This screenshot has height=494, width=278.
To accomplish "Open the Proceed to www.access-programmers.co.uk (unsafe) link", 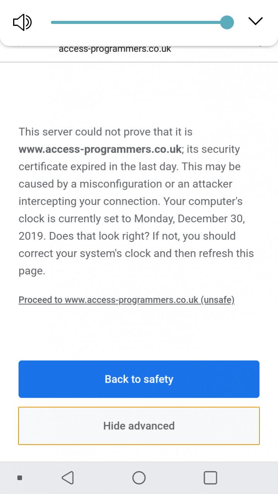I will tap(126, 300).
